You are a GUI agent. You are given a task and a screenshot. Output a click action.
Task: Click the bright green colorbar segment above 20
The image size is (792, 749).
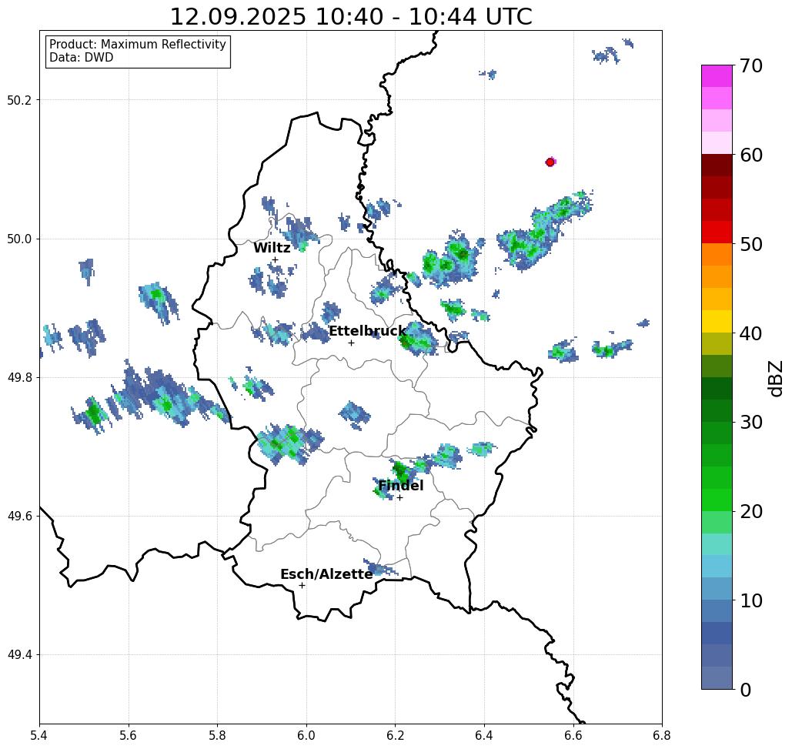coord(717,500)
